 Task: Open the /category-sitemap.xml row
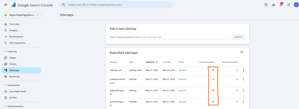point(177,81)
